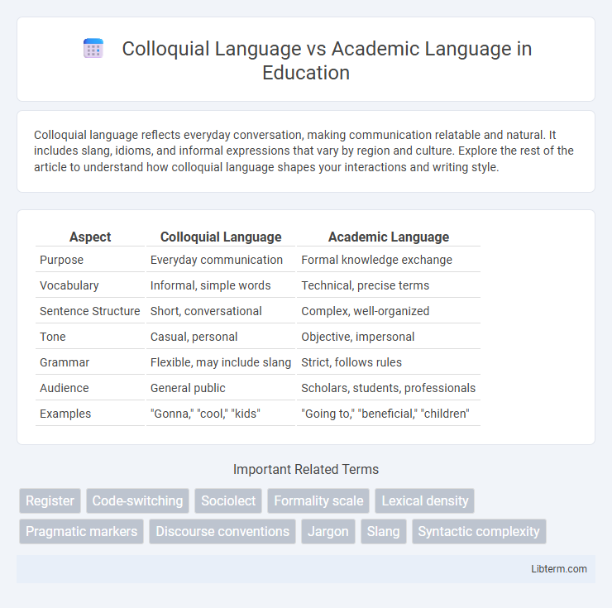Click the introductory paragraph about colloquial language
612x608 pixels.
coord(304,151)
